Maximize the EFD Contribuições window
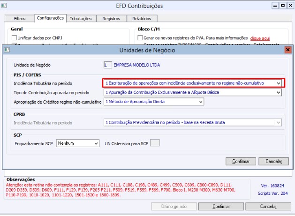The image size is (295, 216). click(283, 6)
